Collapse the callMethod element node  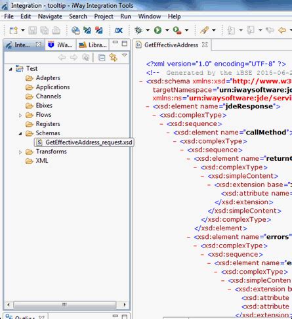coord(168,133)
